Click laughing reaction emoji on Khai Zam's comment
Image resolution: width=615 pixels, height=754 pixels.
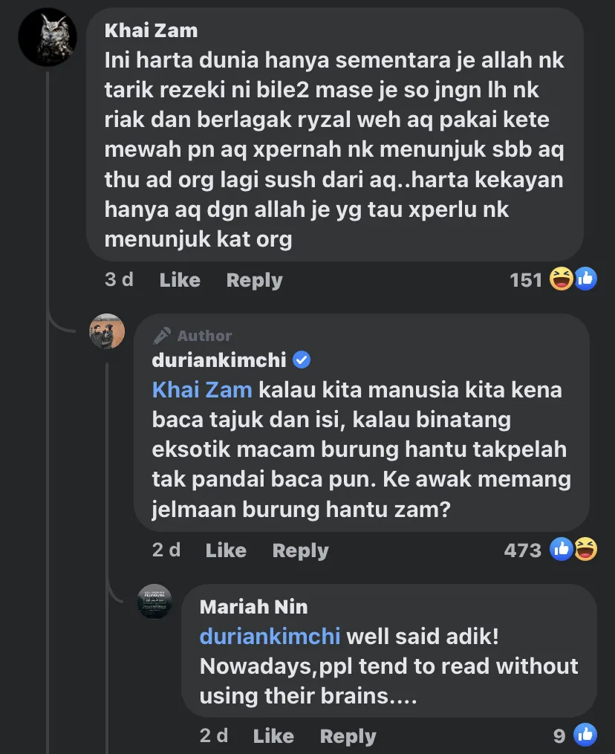pos(561,279)
